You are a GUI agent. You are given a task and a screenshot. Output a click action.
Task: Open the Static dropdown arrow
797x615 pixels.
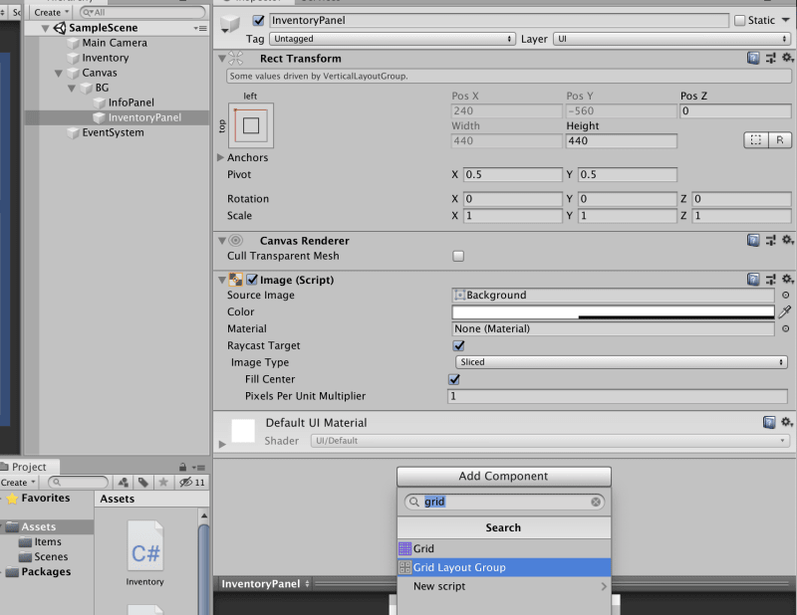click(785, 20)
